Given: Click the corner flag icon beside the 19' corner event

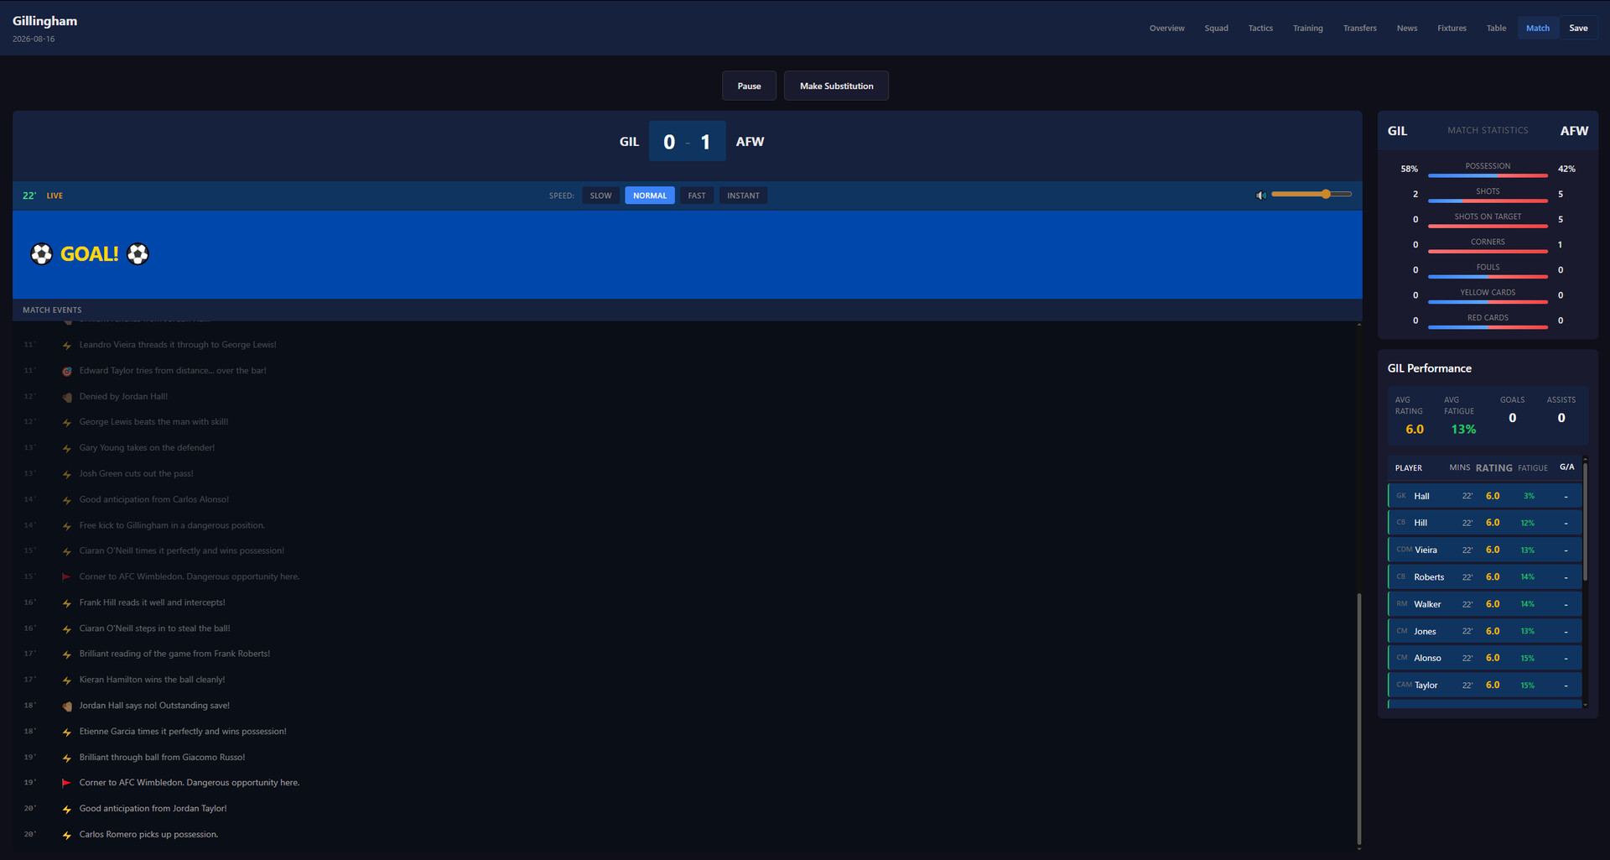Looking at the screenshot, I should click(x=66, y=782).
